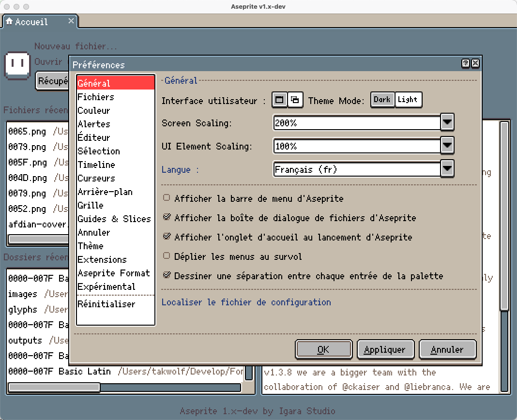Click the Annuler button at dialog bottom

coord(447,349)
